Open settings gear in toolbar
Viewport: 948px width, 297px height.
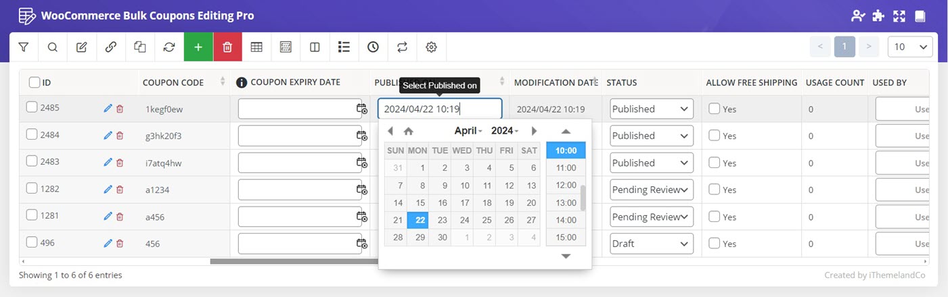[x=431, y=47]
